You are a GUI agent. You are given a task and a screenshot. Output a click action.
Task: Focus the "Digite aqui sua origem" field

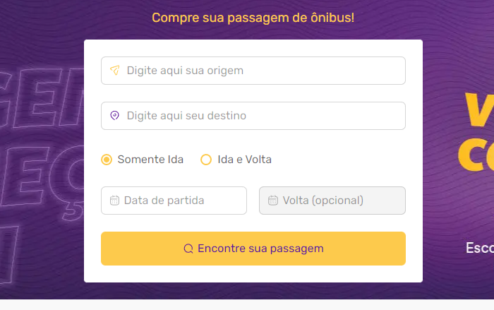261,71
